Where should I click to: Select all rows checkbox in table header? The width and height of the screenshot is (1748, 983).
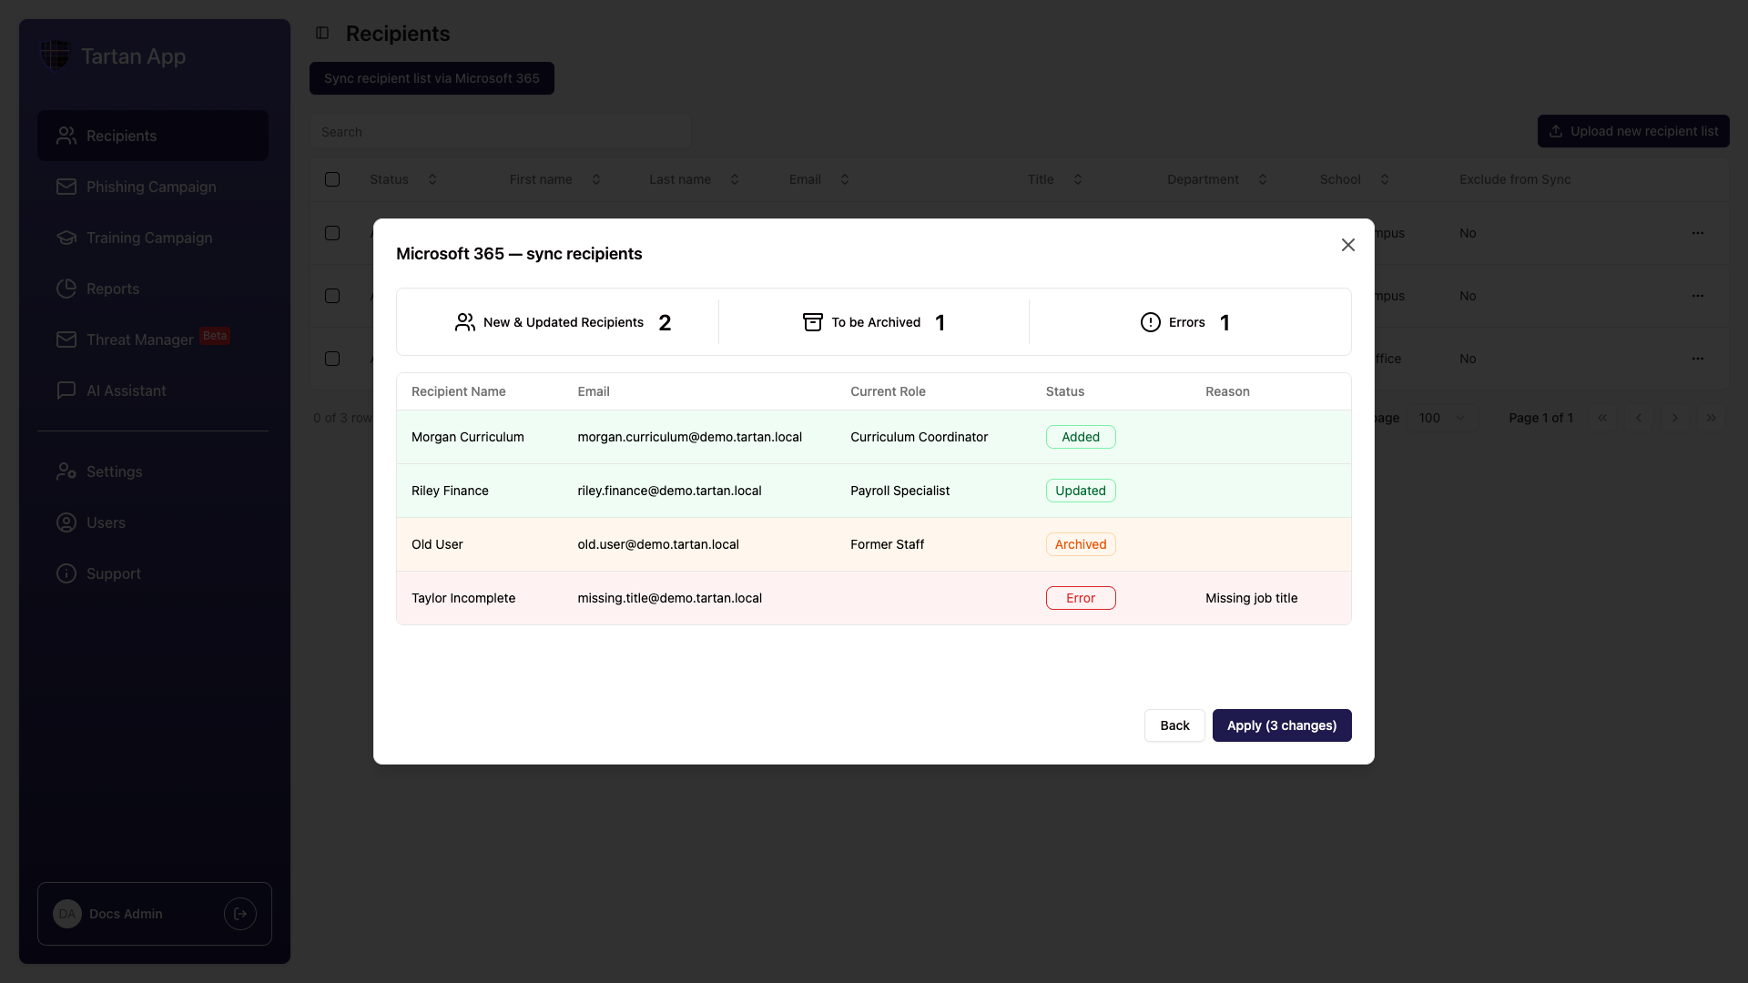[332, 179]
